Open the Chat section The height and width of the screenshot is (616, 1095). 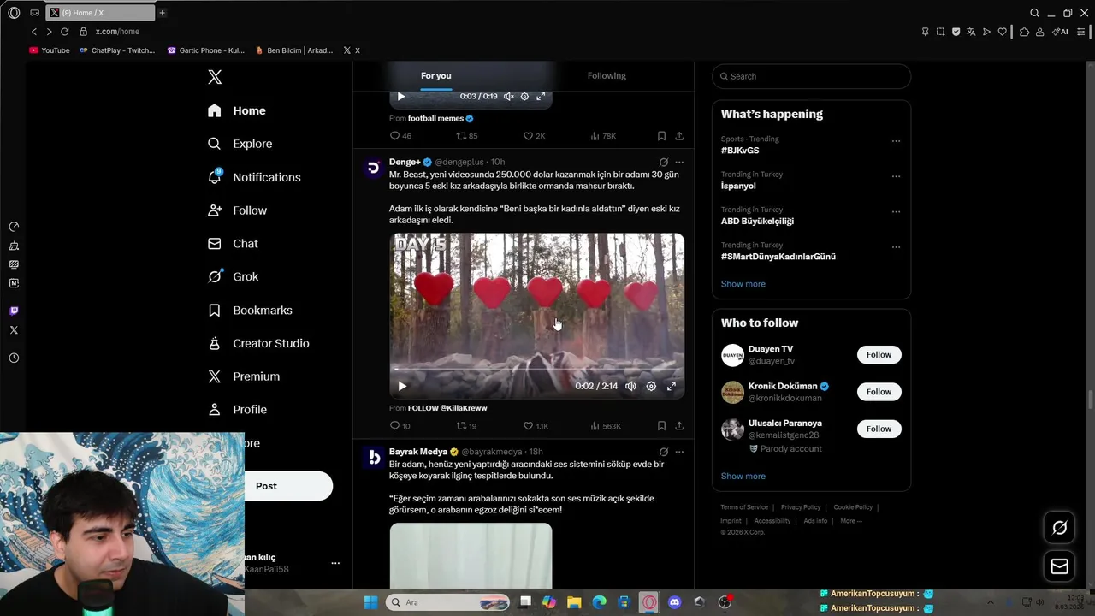point(233,244)
